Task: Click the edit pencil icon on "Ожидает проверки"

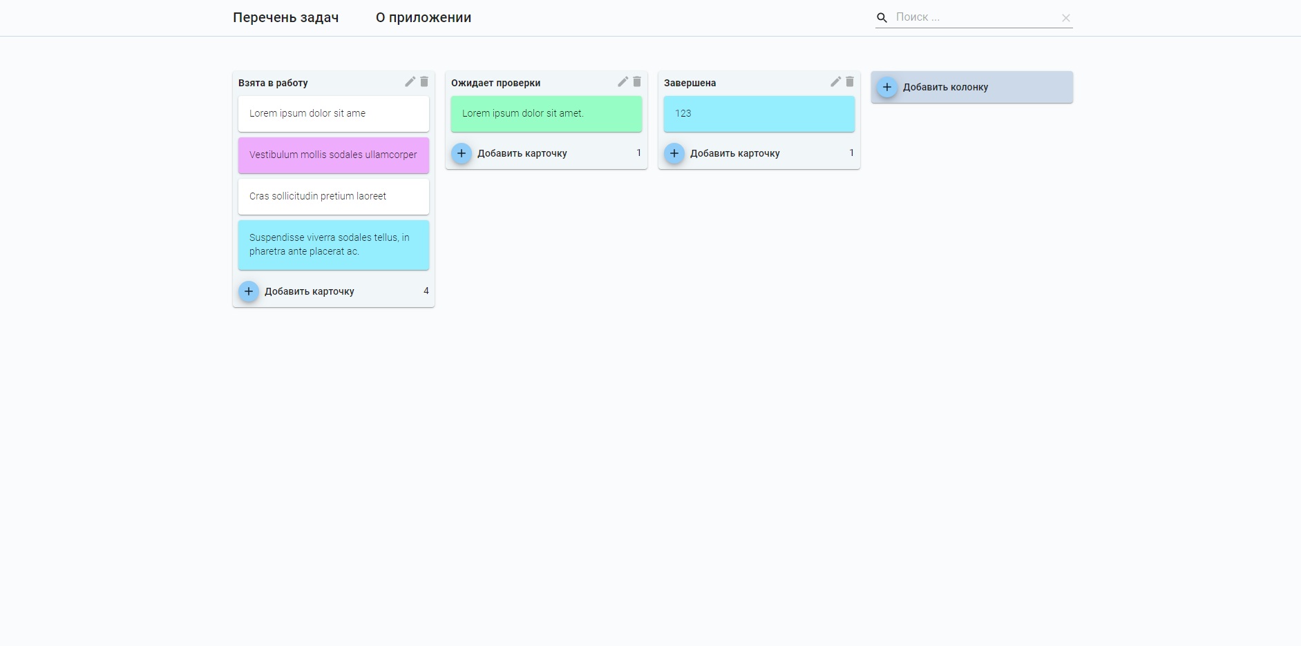Action: point(623,81)
